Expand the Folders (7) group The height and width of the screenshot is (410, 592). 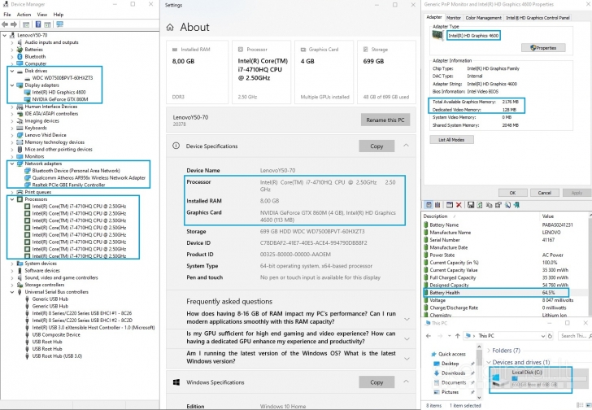(488, 351)
